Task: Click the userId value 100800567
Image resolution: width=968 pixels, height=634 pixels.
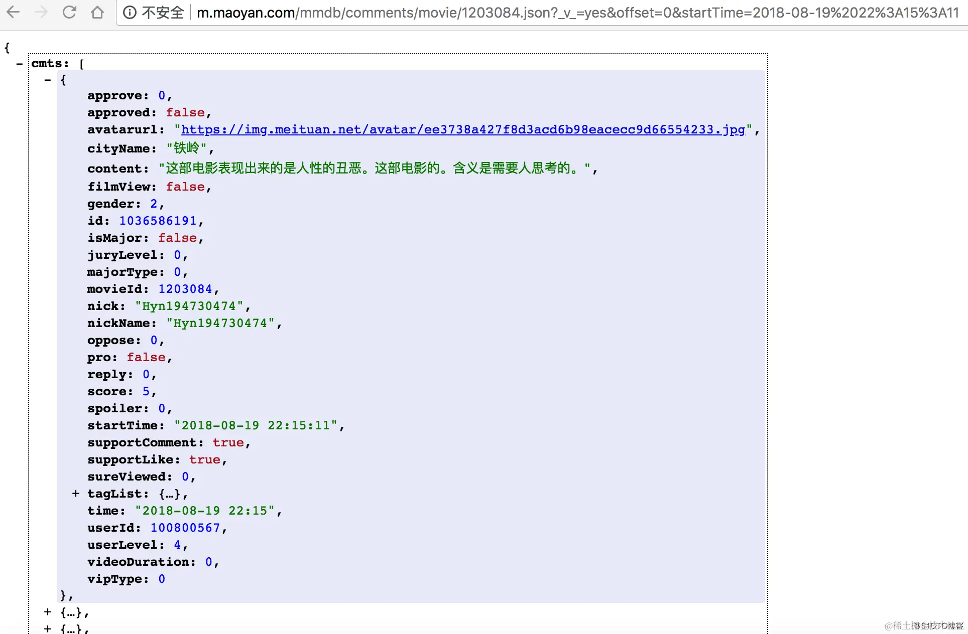Action: click(185, 528)
